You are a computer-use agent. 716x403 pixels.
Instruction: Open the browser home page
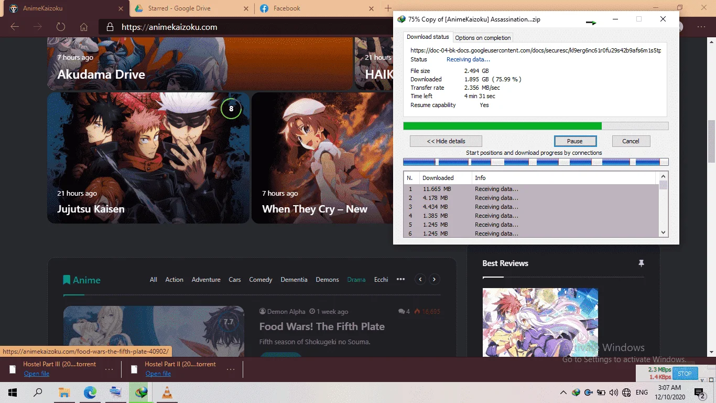click(84, 27)
